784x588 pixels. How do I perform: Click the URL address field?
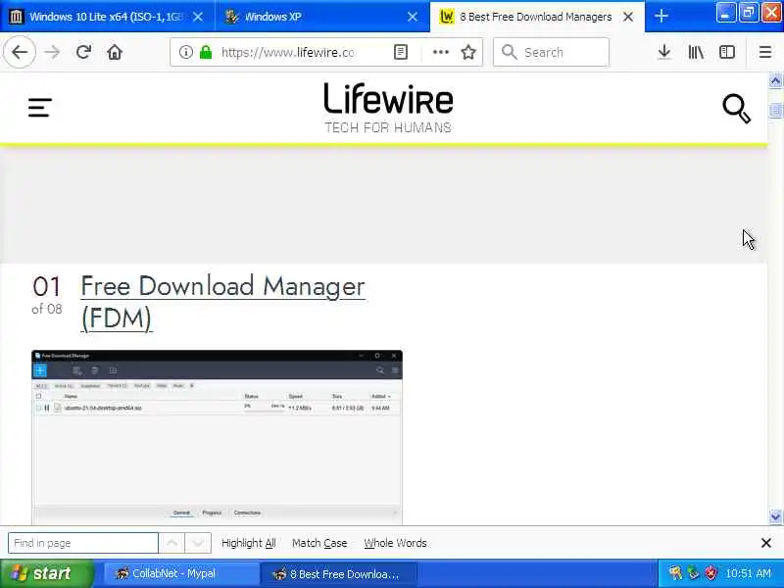288,52
